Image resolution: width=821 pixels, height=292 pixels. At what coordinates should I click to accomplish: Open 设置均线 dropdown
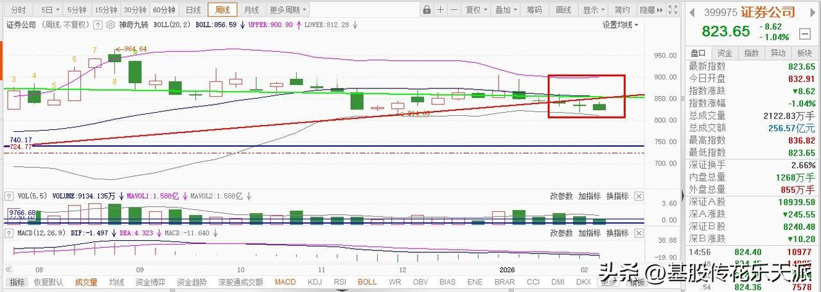pos(621,25)
